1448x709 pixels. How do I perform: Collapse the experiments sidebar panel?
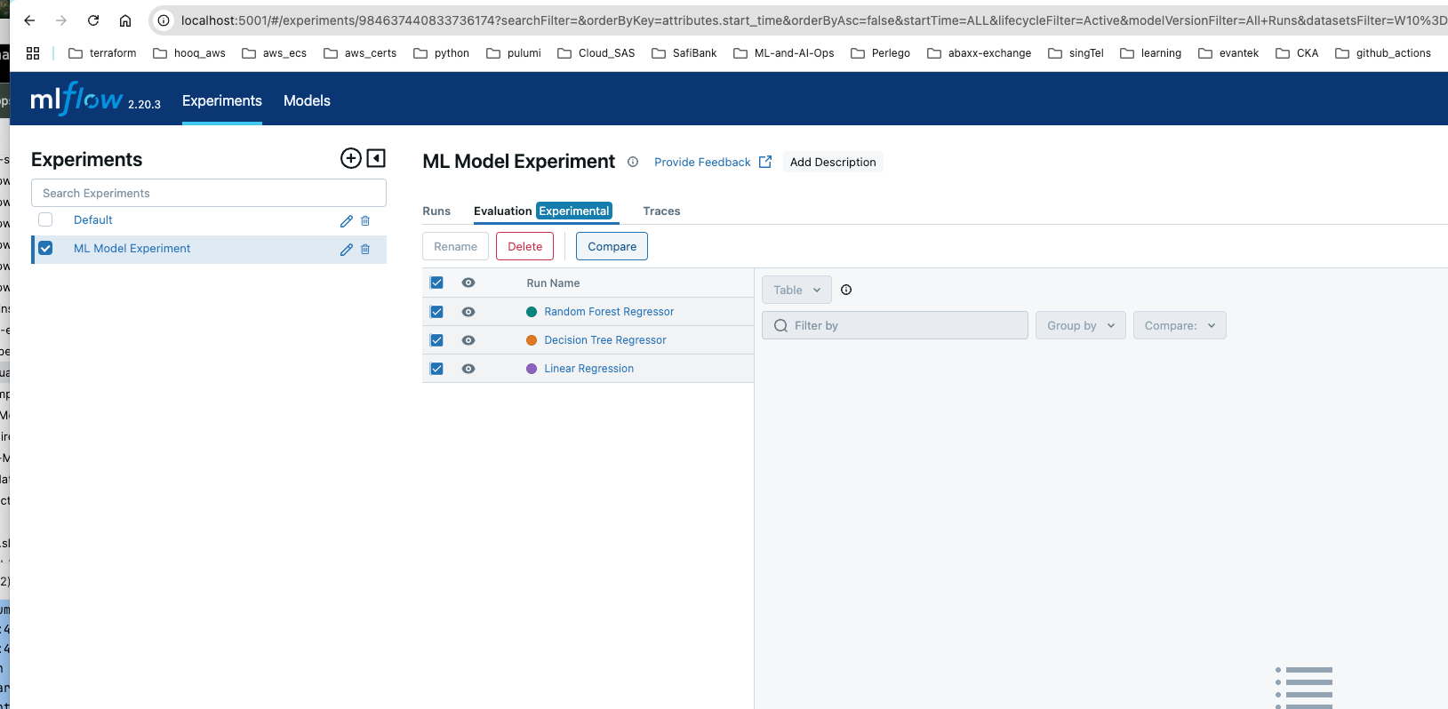(376, 158)
